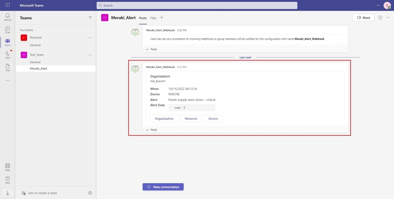Switch to the Posts tab
This screenshot has width=394, height=199.
pyautogui.click(x=143, y=18)
